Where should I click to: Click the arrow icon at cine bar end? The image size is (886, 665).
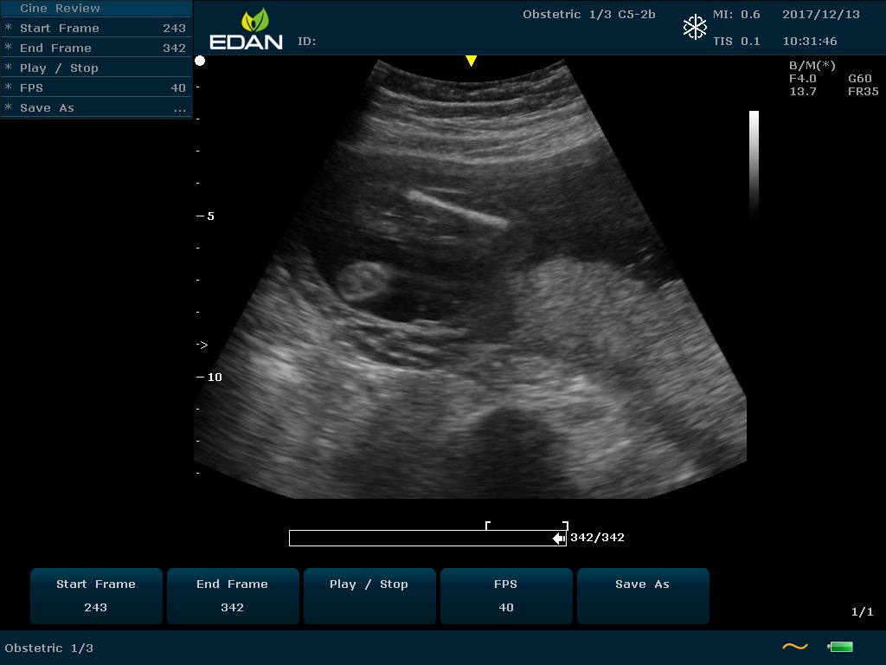(559, 539)
